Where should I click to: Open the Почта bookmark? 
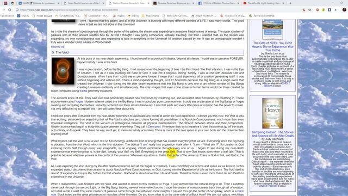[133, 16]
